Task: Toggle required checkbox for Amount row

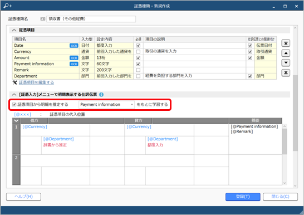Action: click(x=138, y=58)
